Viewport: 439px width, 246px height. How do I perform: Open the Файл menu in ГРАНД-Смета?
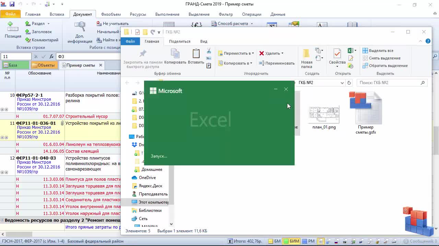[x=10, y=14]
